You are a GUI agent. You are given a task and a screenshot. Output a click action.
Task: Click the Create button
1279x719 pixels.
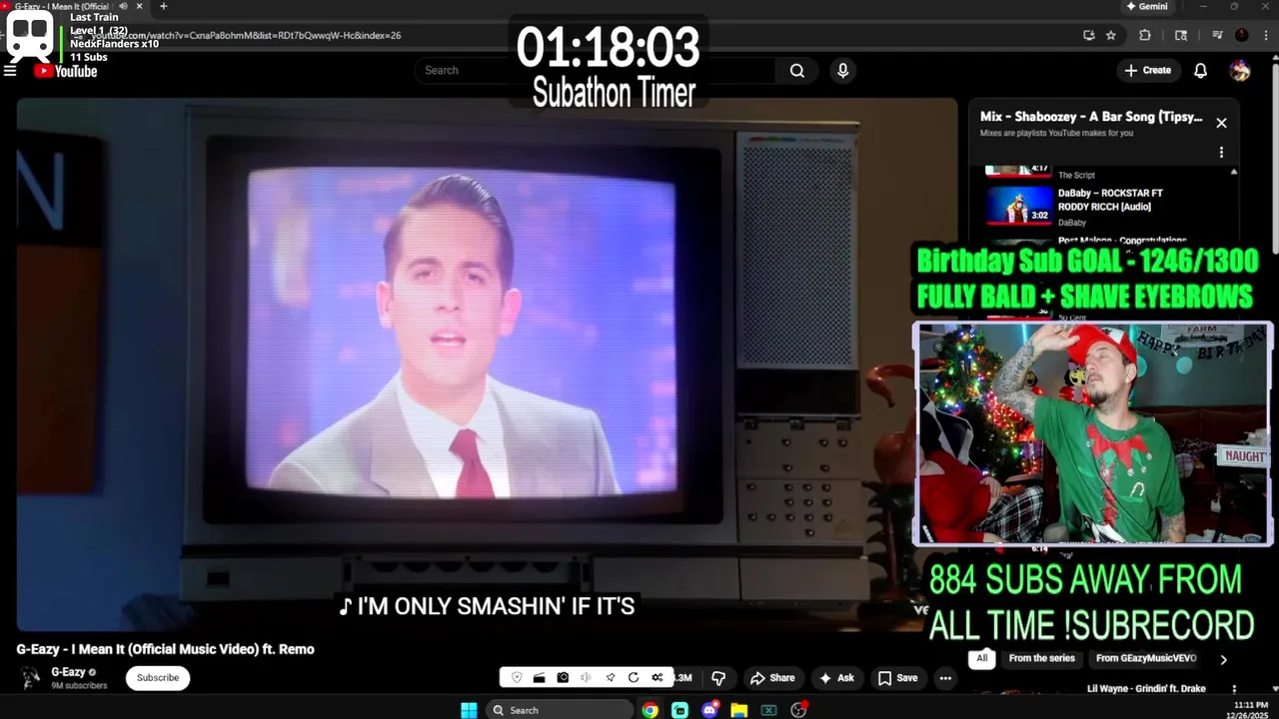[1147, 71]
